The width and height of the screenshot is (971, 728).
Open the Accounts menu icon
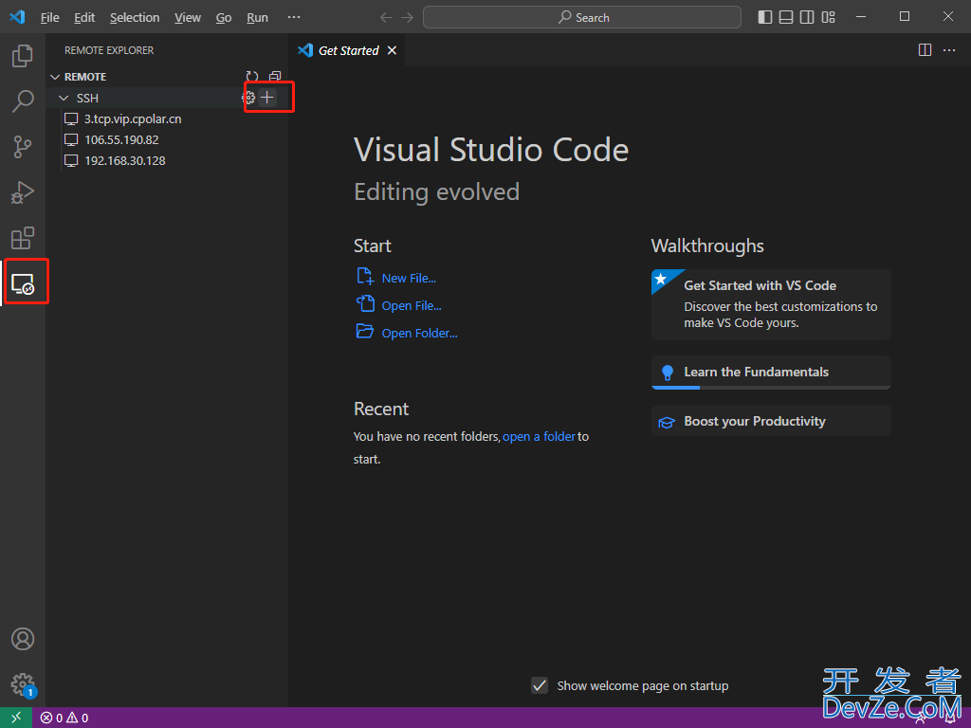coord(23,639)
